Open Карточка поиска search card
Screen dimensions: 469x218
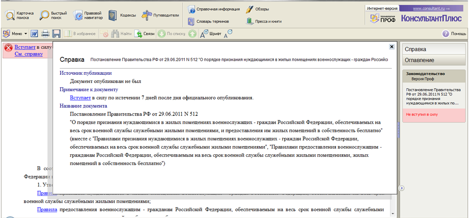[19, 15]
